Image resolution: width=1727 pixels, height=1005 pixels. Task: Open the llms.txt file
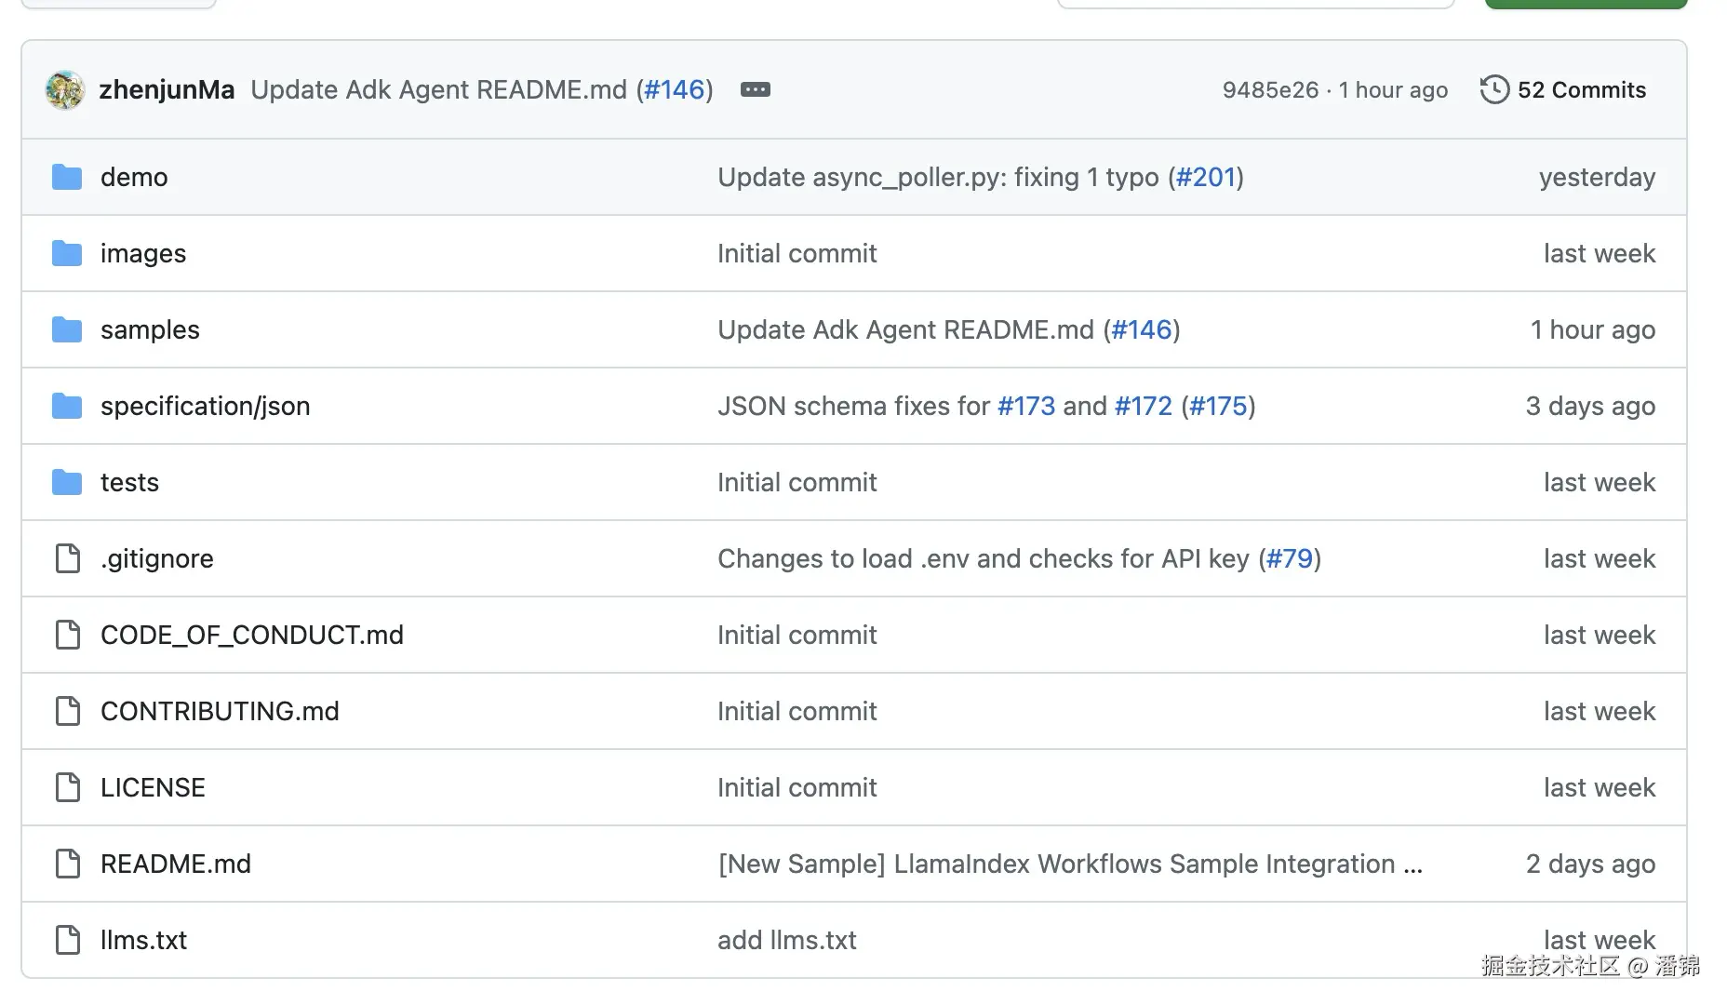tap(143, 940)
